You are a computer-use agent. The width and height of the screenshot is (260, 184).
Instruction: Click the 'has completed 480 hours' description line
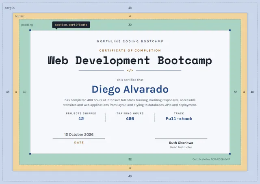click(130, 100)
